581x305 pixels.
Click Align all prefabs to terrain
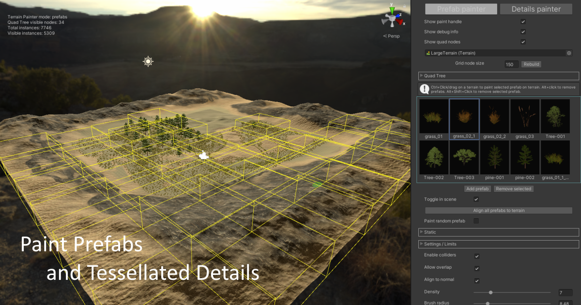(499, 211)
